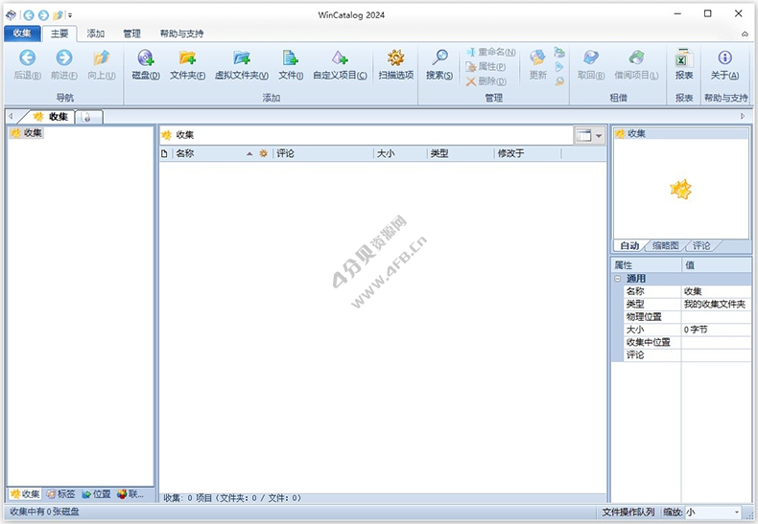
Task: Sort by the 大小 column header
Action: pyautogui.click(x=400, y=153)
